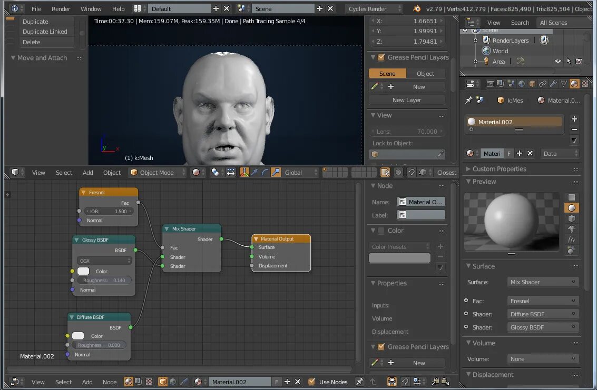Open the Modifiers wrench tab
This screenshot has width=597, height=390.
click(x=553, y=84)
